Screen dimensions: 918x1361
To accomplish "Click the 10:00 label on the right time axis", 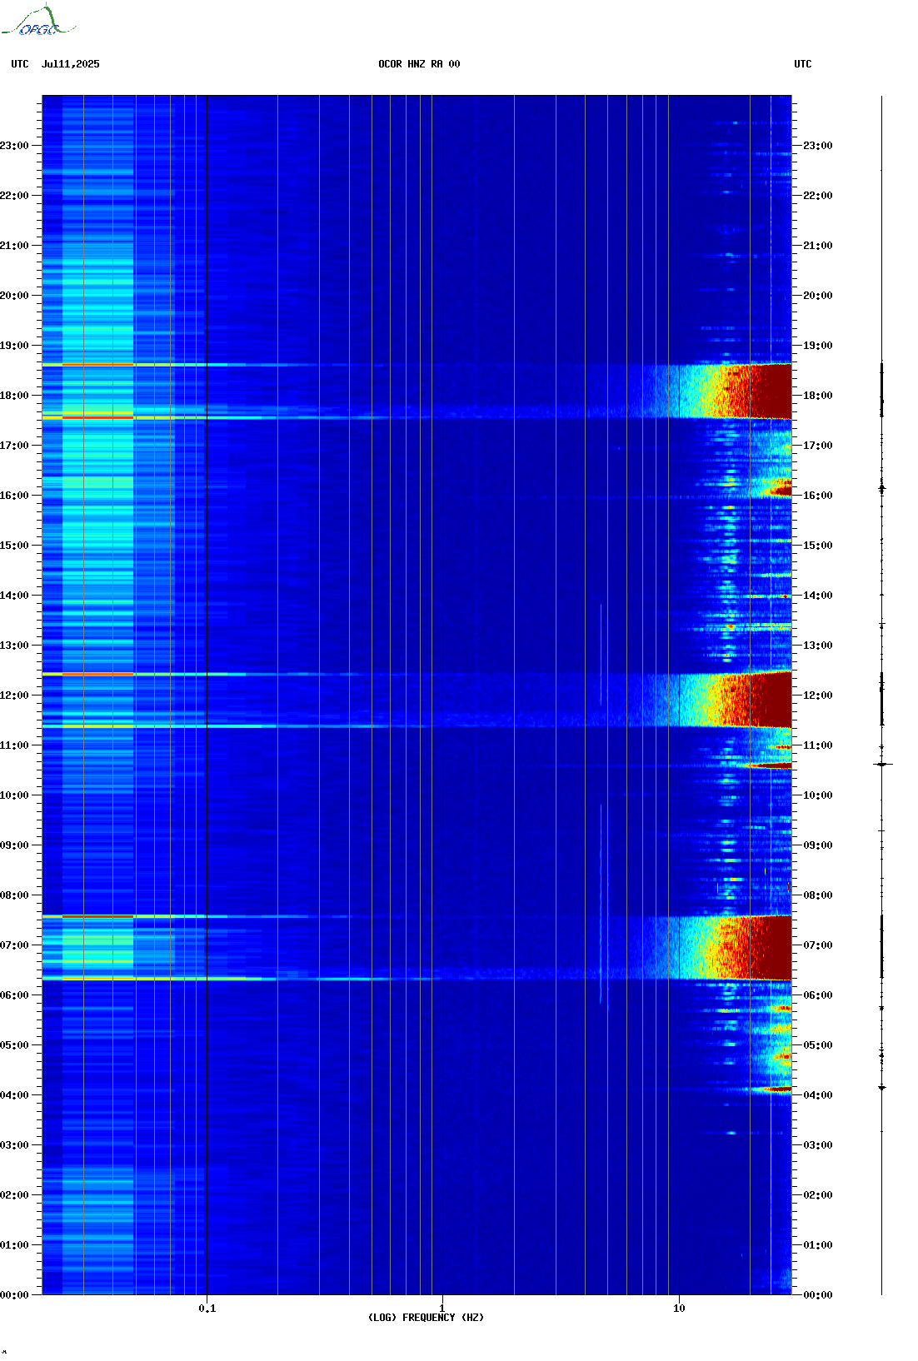I will [818, 795].
